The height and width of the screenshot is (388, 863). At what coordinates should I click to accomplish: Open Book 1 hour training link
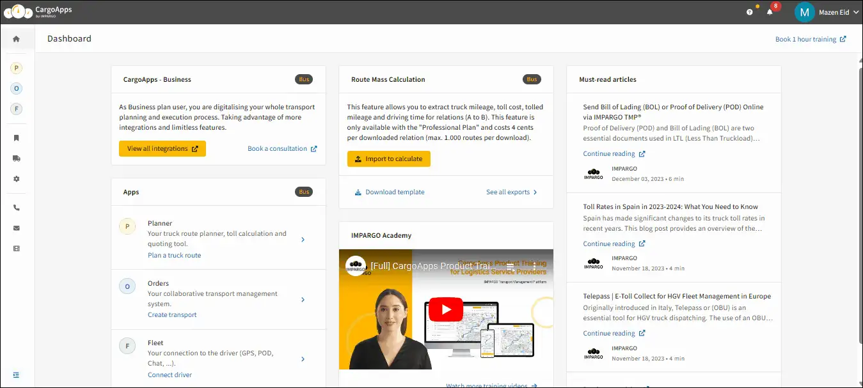811,39
